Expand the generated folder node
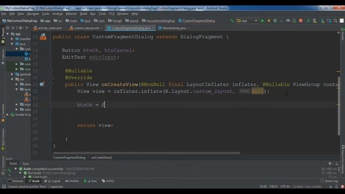Viewport: 345px width, 194px height. coord(12,74)
